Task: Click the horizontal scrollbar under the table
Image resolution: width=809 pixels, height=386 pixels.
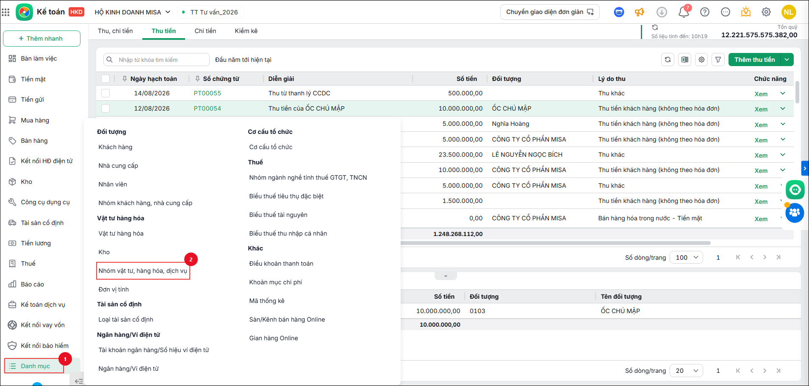Action: (x=555, y=243)
